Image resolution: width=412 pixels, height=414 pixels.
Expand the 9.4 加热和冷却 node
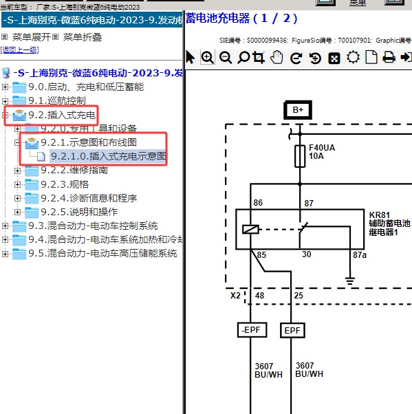click(5, 239)
